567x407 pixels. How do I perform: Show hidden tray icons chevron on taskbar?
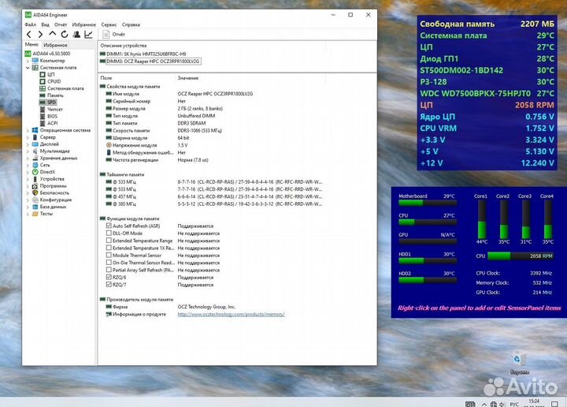484,404
